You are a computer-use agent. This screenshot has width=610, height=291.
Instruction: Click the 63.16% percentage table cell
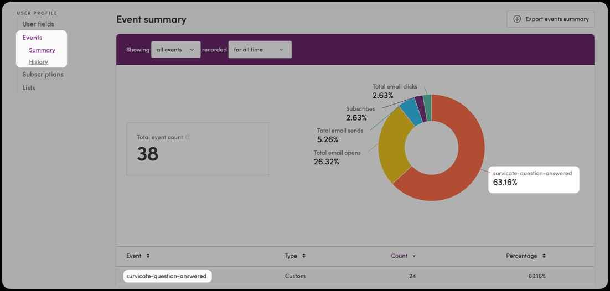tap(537, 276)
